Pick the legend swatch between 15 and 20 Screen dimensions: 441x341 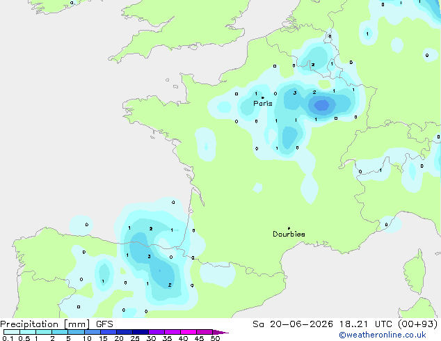click(x=108, y=332)
